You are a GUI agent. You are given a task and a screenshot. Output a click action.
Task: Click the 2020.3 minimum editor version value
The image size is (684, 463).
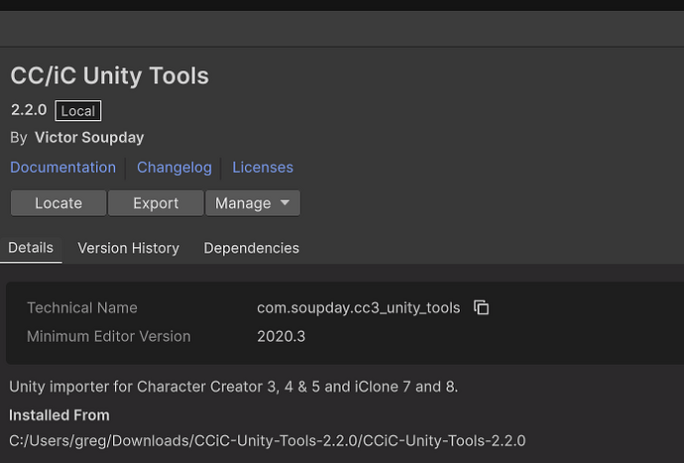pos(281,336)
